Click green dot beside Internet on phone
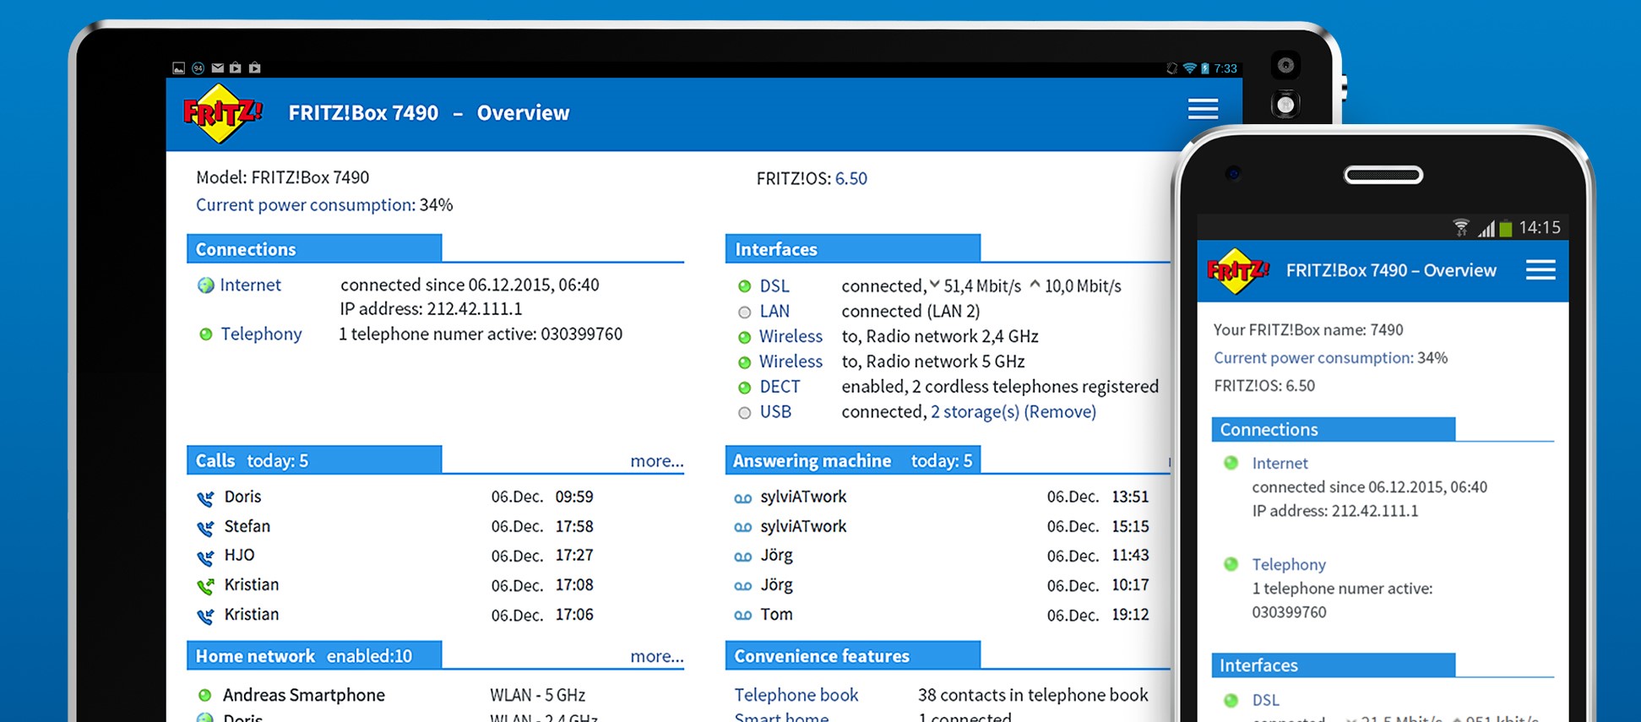1641x722 pixels. 1231,463
